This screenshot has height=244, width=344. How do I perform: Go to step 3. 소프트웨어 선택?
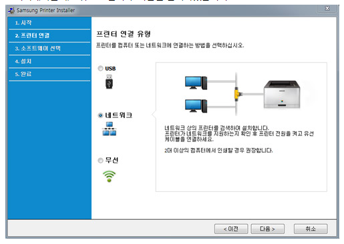click(x=49, y=49)
